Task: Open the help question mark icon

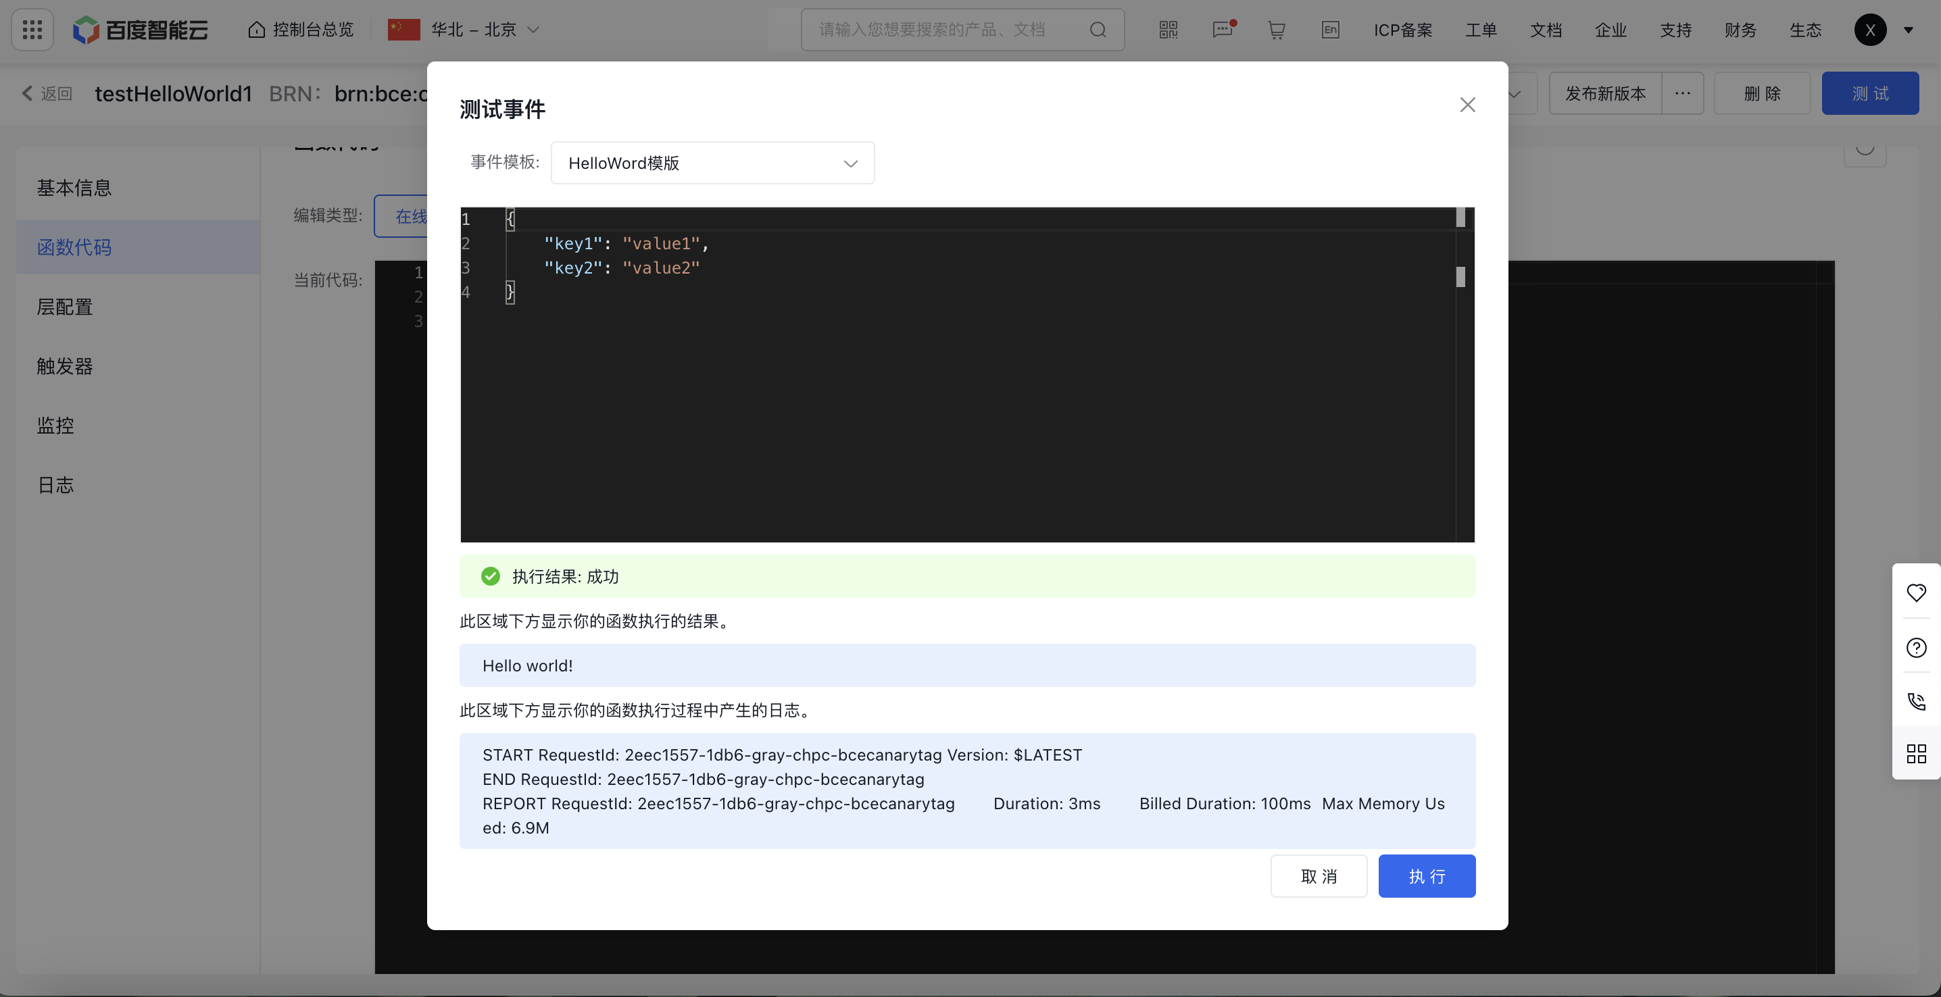Action: point(1916,648)
